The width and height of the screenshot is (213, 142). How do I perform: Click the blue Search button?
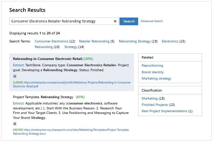pyautogui.click(x=129, y=21)
